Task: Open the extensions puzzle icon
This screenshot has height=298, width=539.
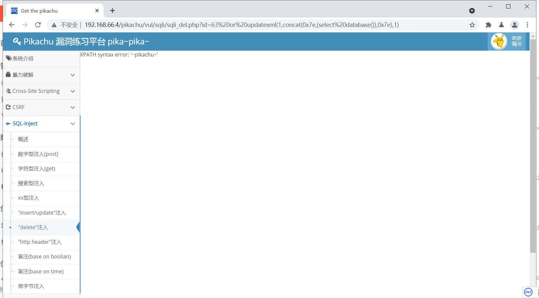Action: point(488,25)
